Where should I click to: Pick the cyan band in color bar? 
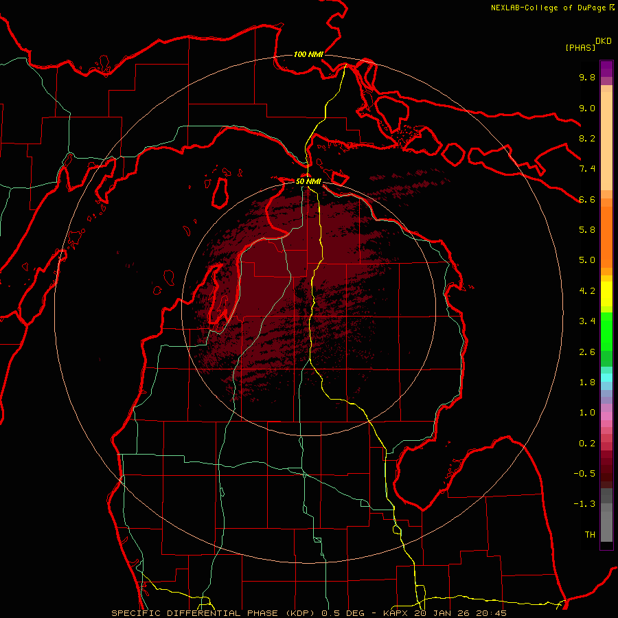606,378
